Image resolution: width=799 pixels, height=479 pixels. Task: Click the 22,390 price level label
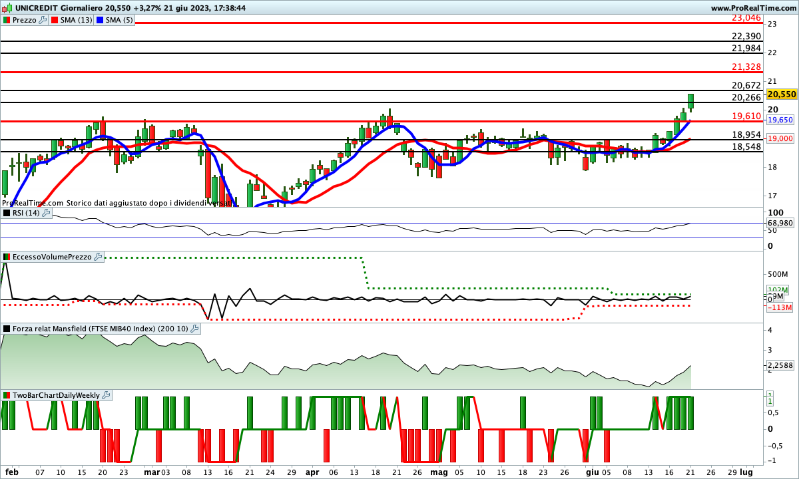tap(746, 37)
